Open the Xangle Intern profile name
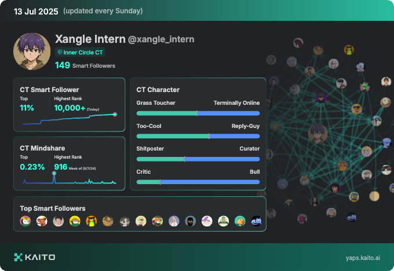The height and width of the screenshot is (271, 394). click(90, 39)
